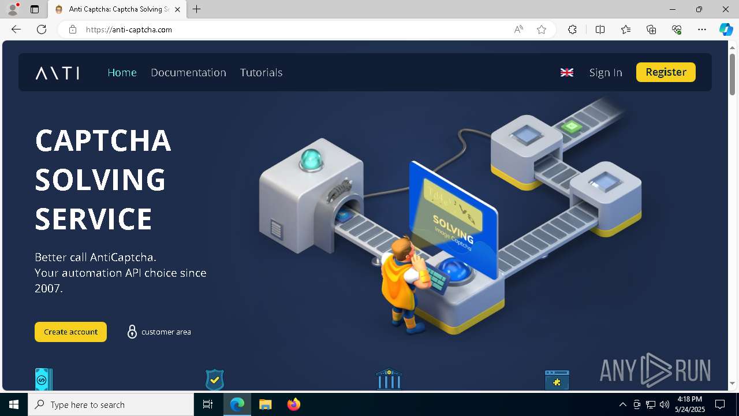
Task: Click the page's vertical scrollbar thumb
Action: tap(732, 74)
